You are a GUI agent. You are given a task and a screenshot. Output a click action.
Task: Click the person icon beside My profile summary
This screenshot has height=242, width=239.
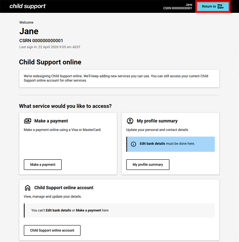click(x=130, y=121)
